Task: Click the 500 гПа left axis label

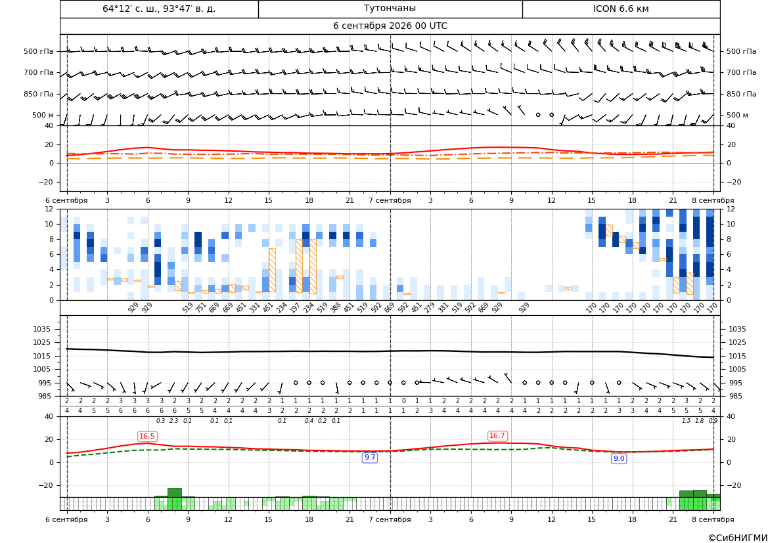Action: (x=39, y=51)
